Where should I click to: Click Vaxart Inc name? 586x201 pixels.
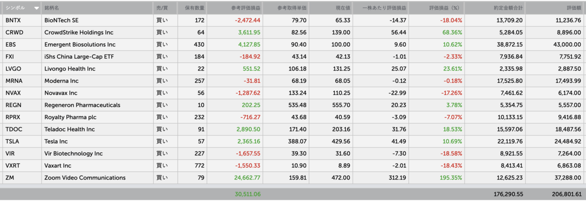58,166
